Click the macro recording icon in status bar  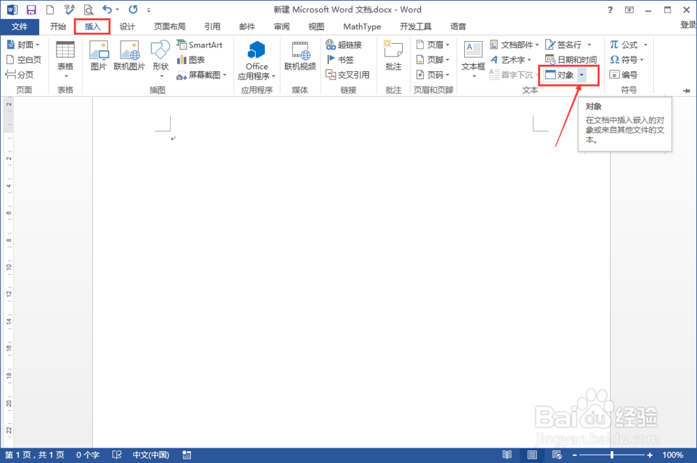click(187, 455)
